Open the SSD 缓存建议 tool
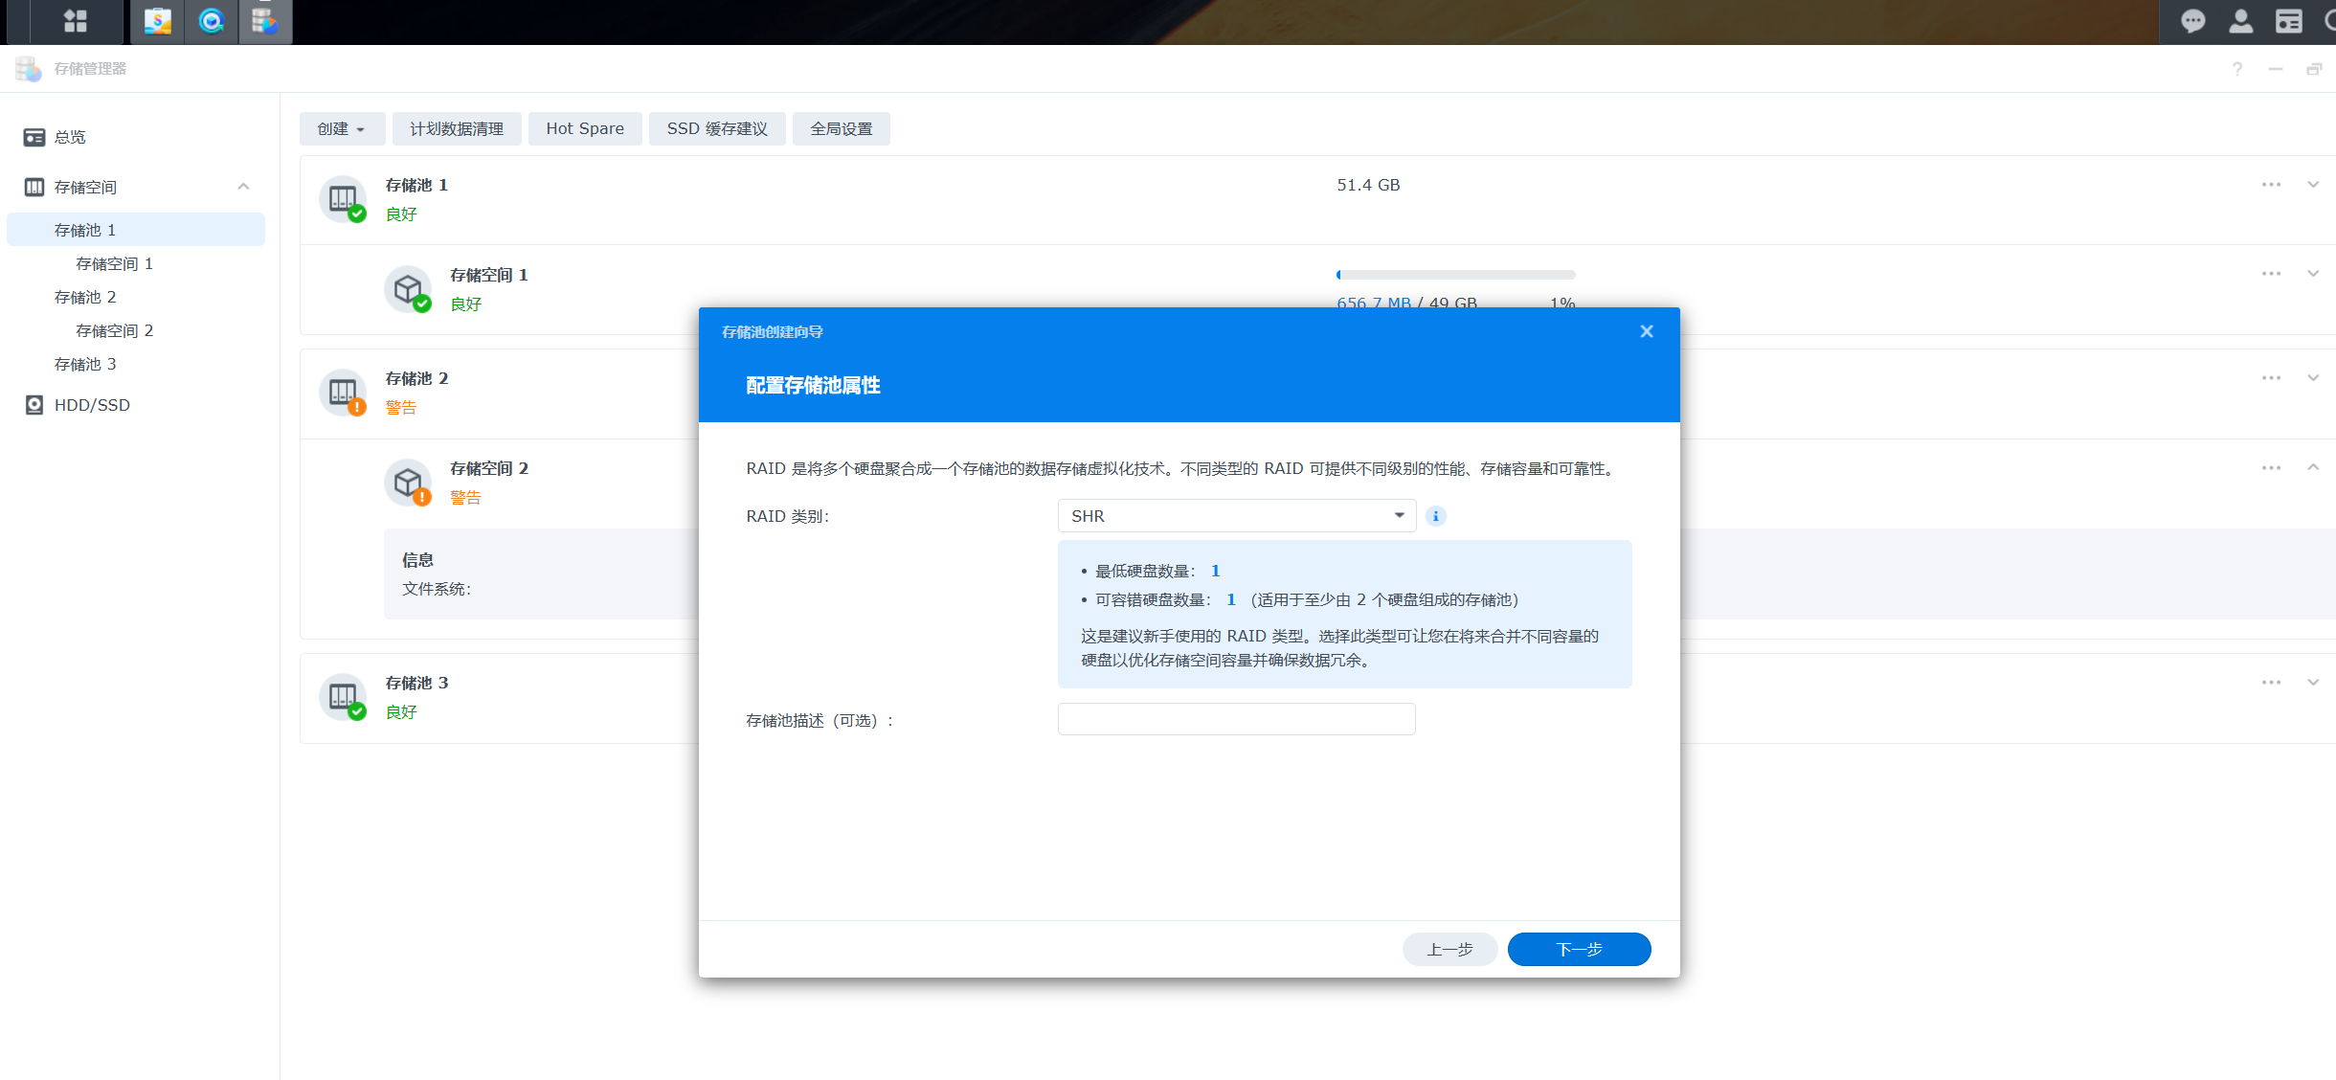The image size is (2336, 1080). tap(717, 128)
